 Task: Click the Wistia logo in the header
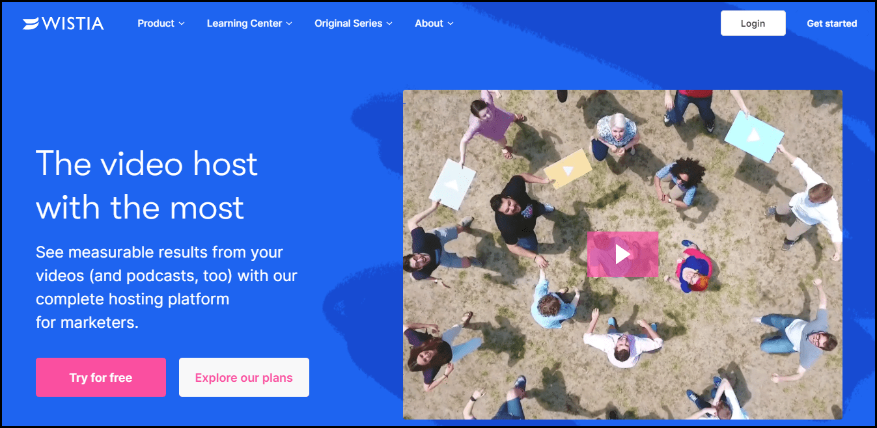click(x=63, y=23)
